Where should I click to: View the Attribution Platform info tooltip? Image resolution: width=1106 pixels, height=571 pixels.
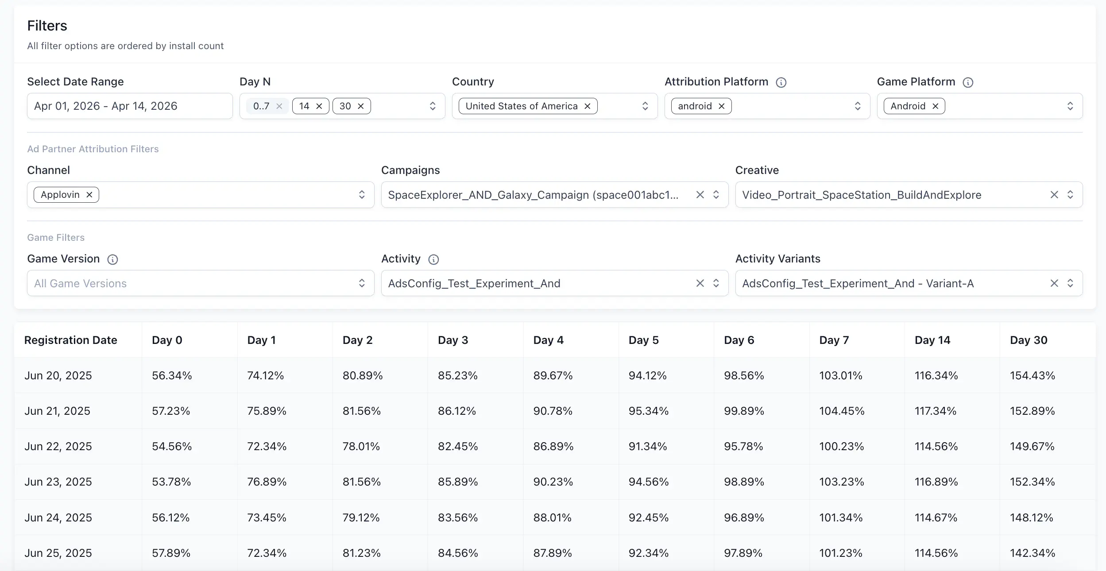tap(781, 82)
